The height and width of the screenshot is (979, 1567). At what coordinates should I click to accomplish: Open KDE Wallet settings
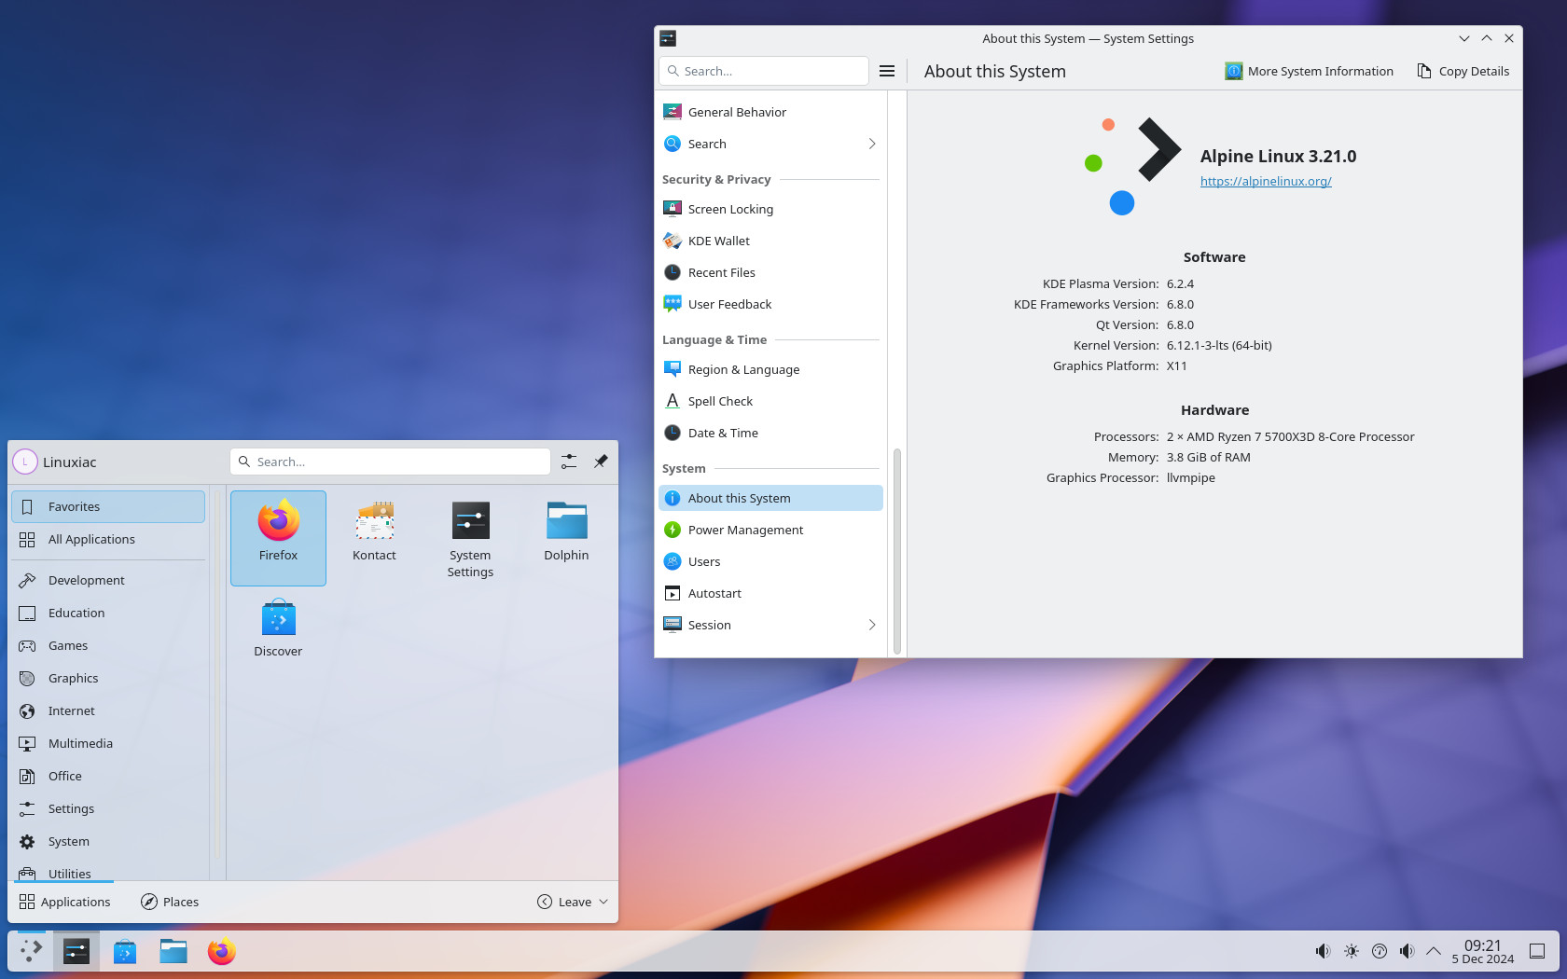[770, 241]
